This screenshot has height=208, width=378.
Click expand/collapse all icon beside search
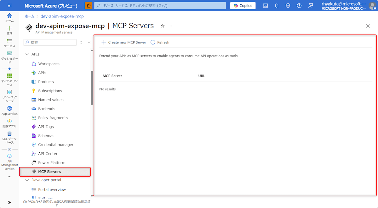[81, 42]
